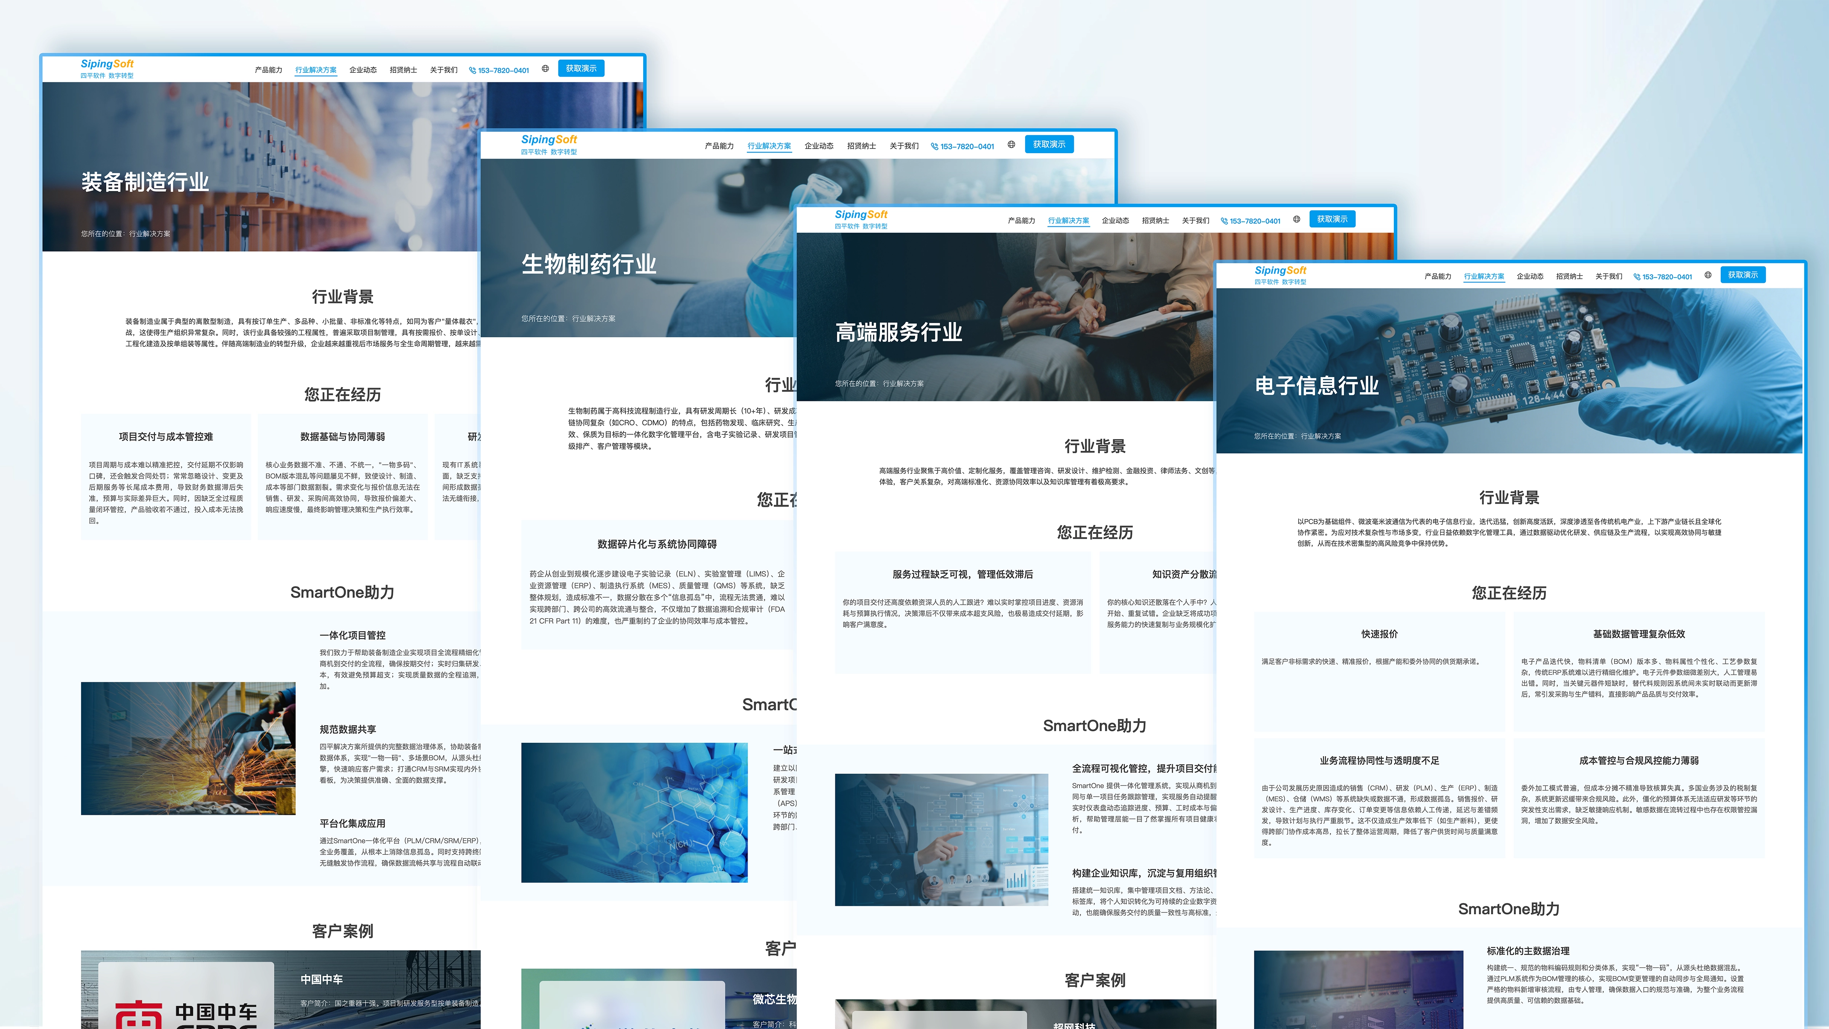This screenshot has height=1029, width=1829.
Task: Click the 数据基础与协同薄弱 card
Action: [342, 477]
